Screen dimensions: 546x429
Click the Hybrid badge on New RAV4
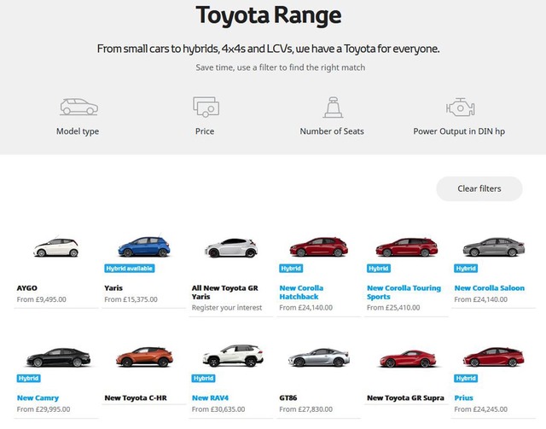[x=203, y=378]
